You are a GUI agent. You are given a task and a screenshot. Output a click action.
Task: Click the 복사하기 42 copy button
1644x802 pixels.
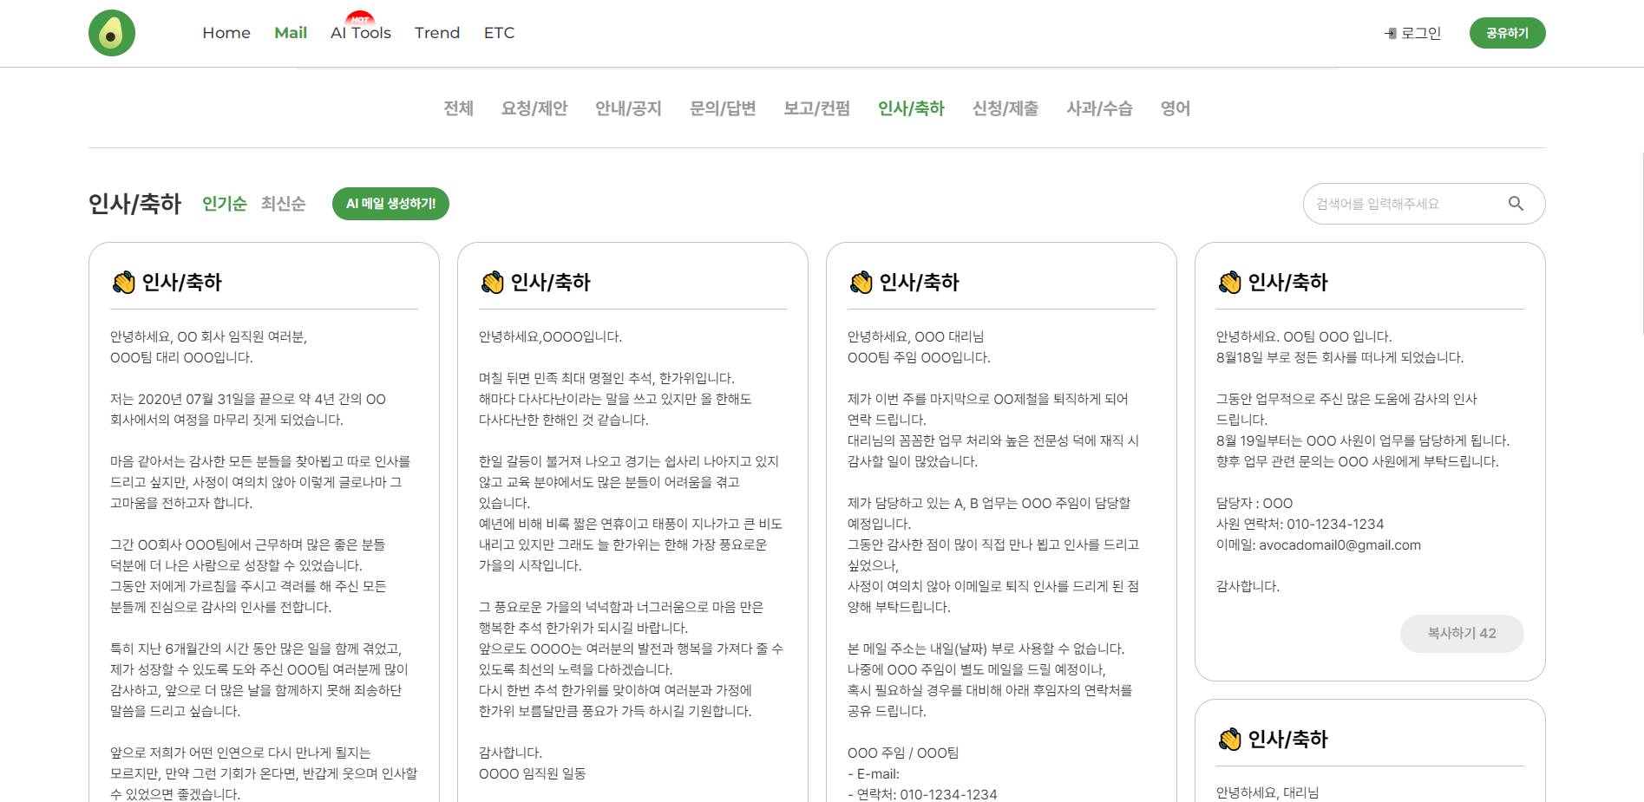tap(1462, 634)
